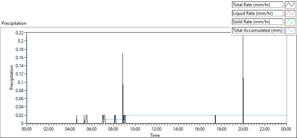Select the Total Accumulated (mm) legend label

tap(258, 30)
